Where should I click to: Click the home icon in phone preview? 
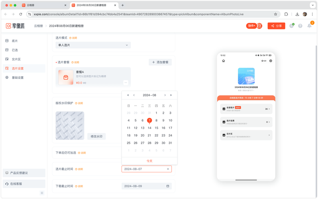224,61
